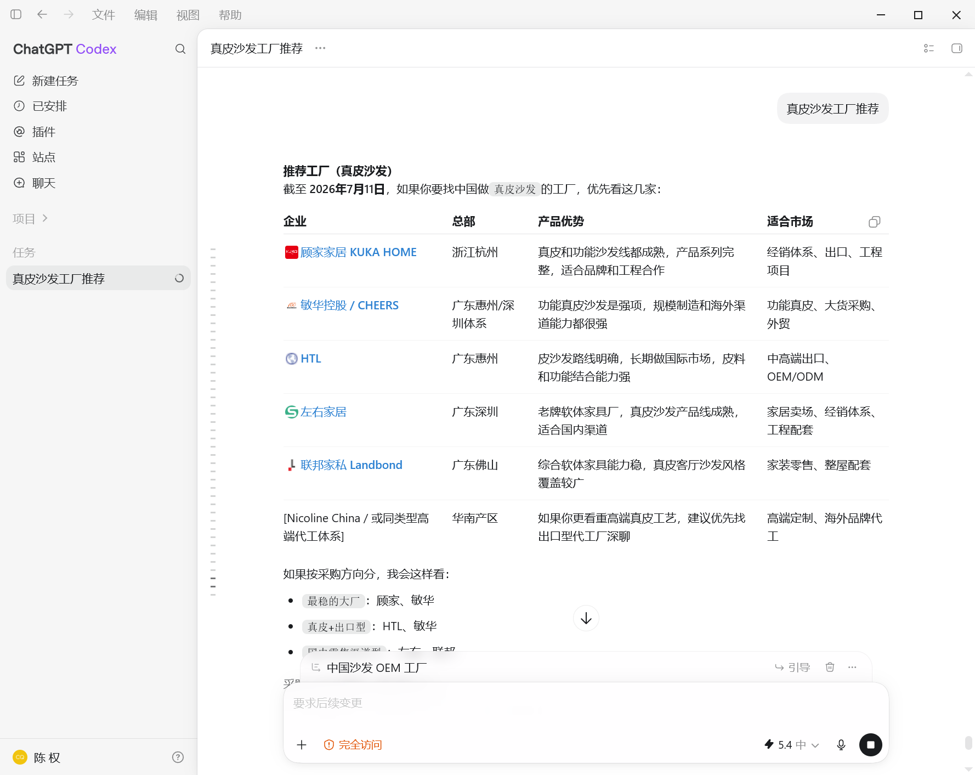Click the HTL globe logo icon
975x775 pixels.
[292, 358]
